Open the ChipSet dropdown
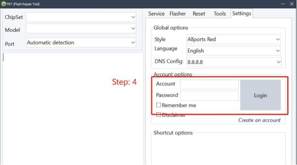Image resolution: width=297 pixels, height=165 pixels. click(81, 17)
